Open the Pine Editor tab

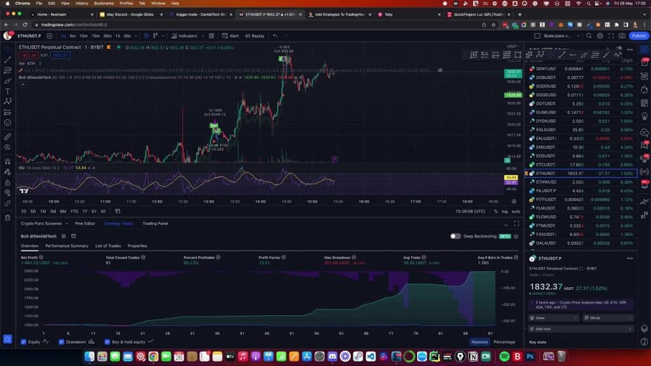tap(85, 224)
